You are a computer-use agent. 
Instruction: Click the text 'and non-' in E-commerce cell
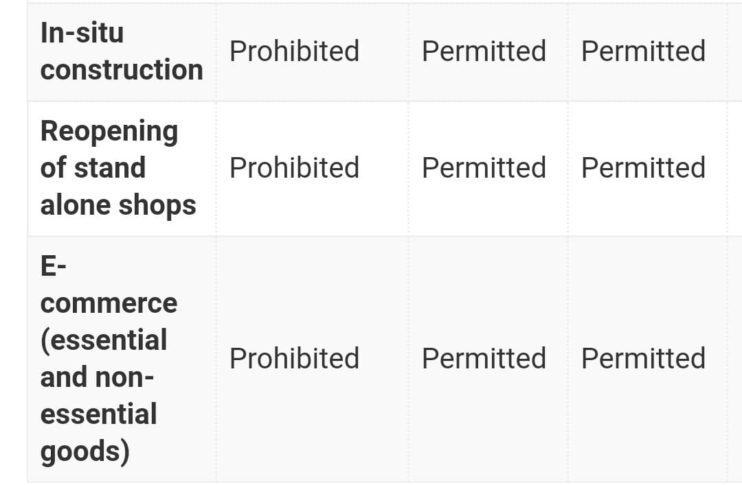click(97, 377)
